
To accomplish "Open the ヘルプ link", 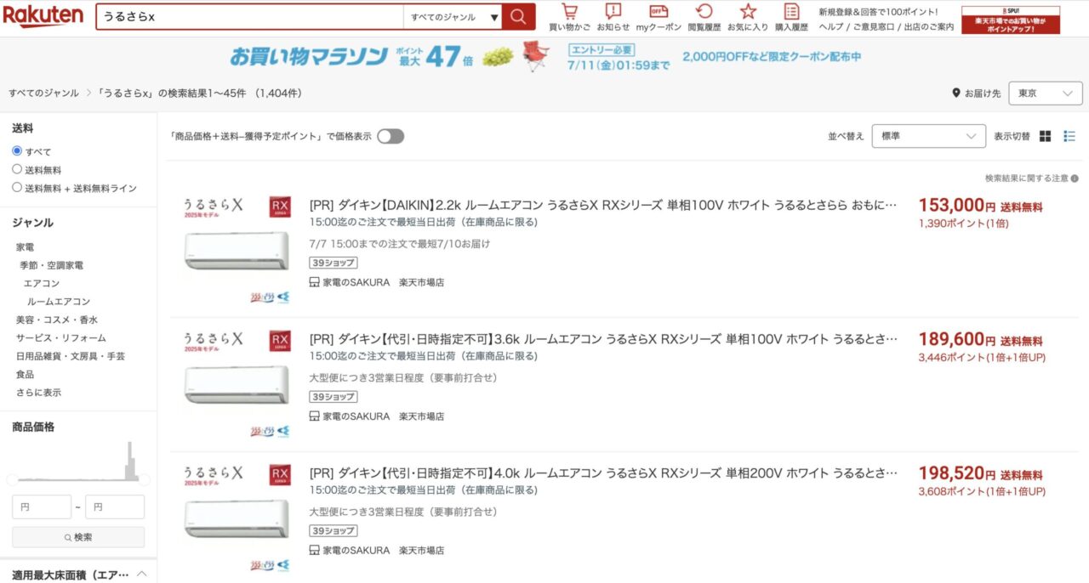I will [x=830, y=27].
